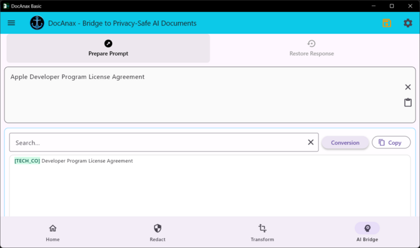
Task: Open the Transform section
Action: pyautogui.click(x=262, y=232)
